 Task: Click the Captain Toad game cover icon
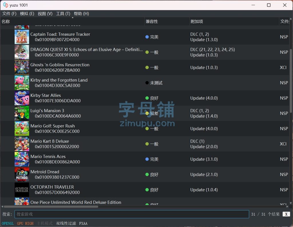click(x=22, y=37)
